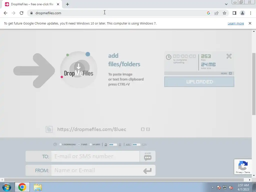Expand the MORE plus button
The width and height of the screenshot is (256, 192).
(230, 73)
